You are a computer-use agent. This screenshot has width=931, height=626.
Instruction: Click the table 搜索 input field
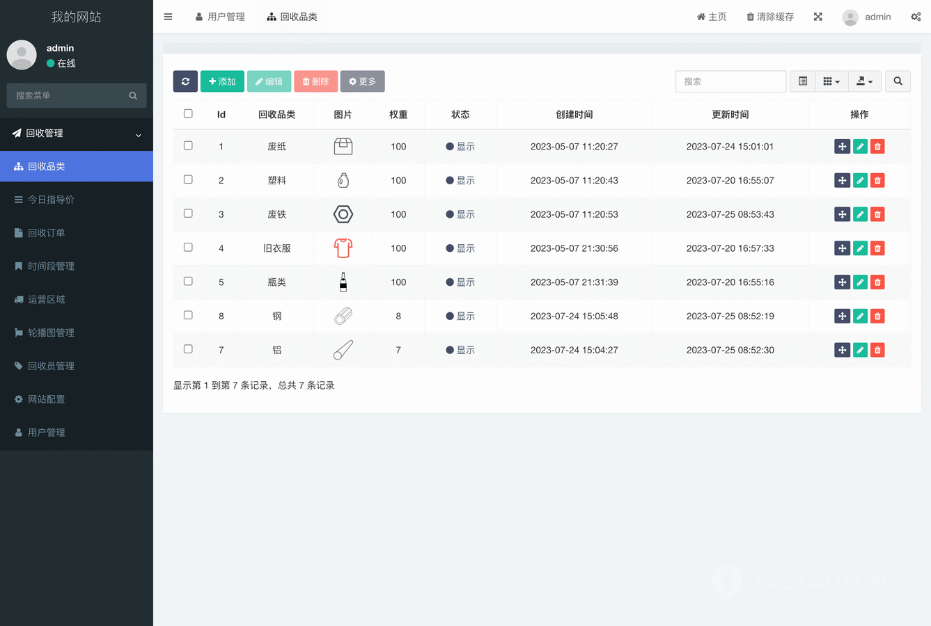[730, 81]
